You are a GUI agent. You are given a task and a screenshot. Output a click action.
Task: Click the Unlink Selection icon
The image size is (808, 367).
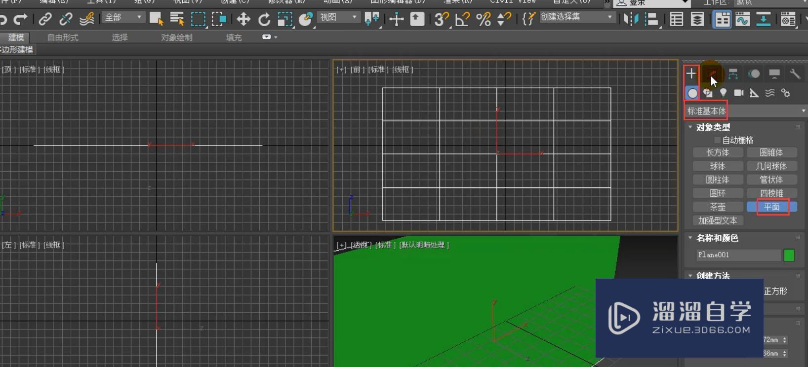coord(66,19)
